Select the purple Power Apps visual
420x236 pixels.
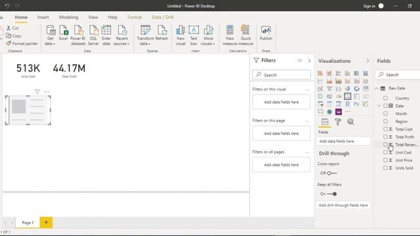point(339,112)
